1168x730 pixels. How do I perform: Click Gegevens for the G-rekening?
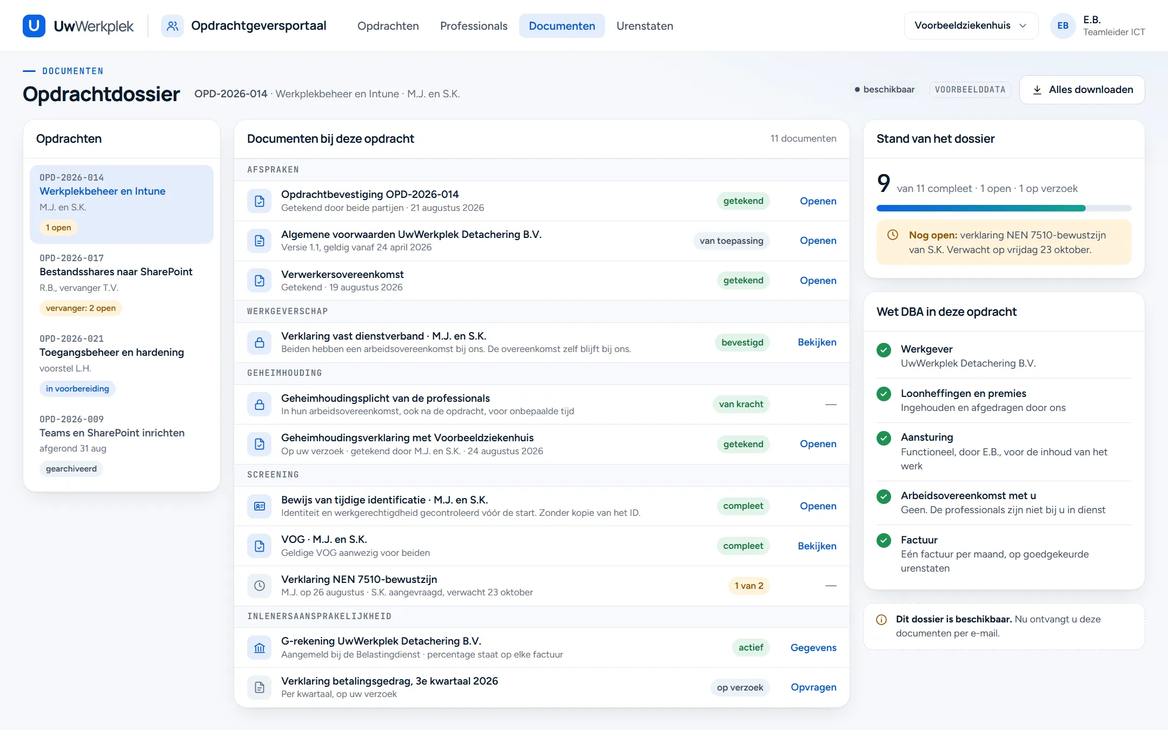click(813, 647)
